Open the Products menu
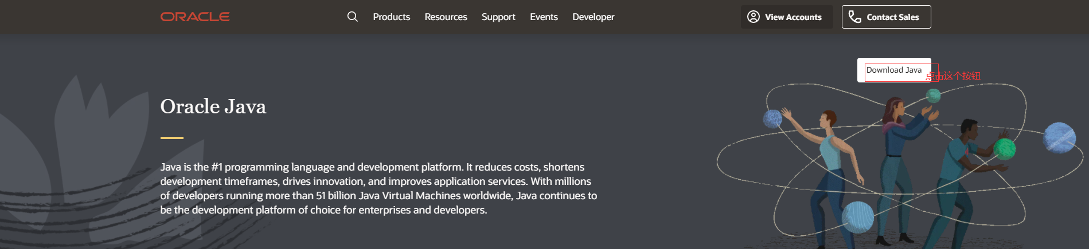Screen dimensions: 1089x249 click(392, 17)
